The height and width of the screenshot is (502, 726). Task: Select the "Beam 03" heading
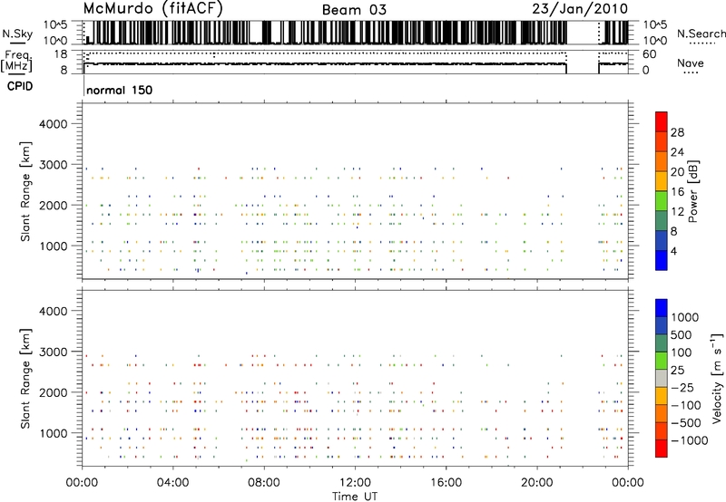click(x=354, y=10)
